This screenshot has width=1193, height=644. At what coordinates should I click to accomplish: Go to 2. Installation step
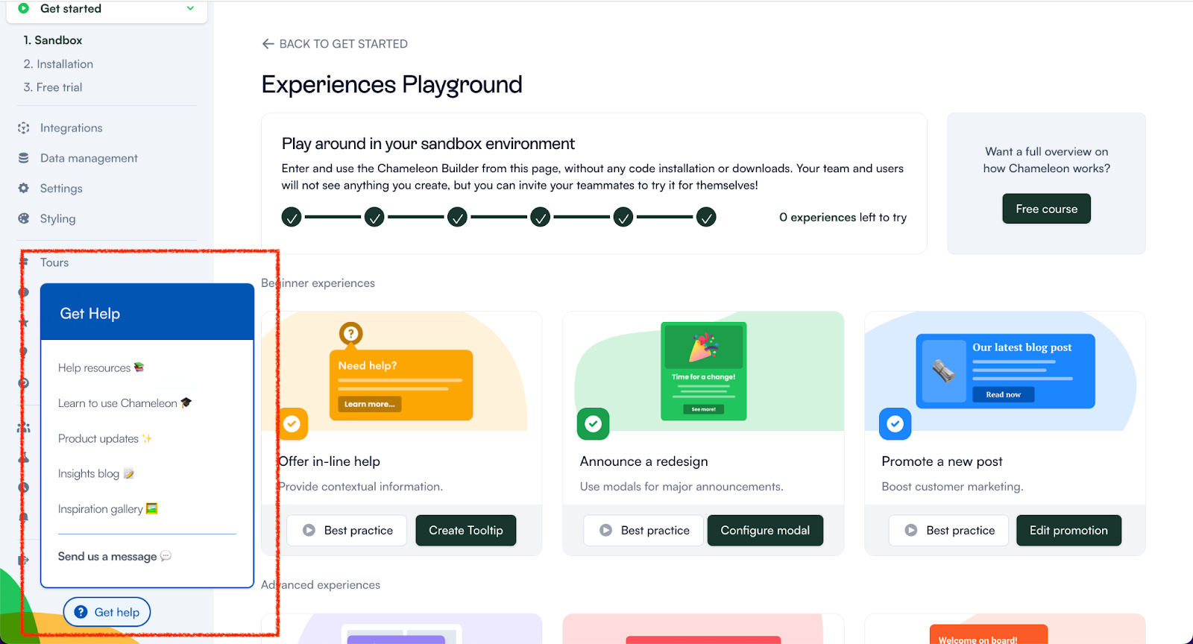58,64
